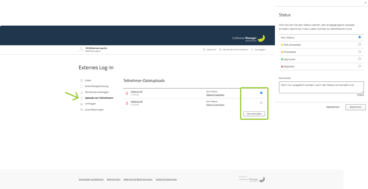
Task: Click the Live-Mitteilungen chat icon
Action: [x=81, y=110]
